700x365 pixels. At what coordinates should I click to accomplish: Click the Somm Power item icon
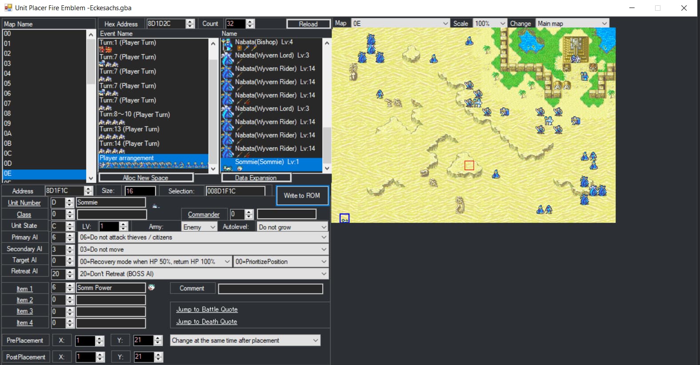151,287
